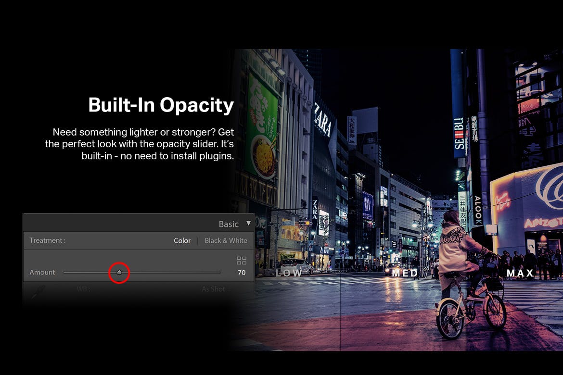Click the Built-In Opacity heading
563x375 pixels.
pyautogui.click(x=161, y=105)
